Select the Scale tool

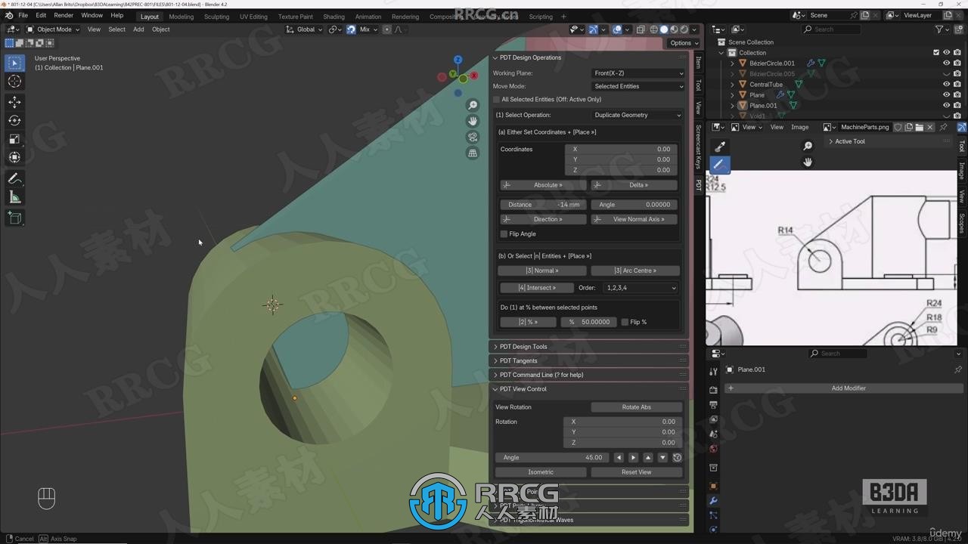(x=14, y=139)
